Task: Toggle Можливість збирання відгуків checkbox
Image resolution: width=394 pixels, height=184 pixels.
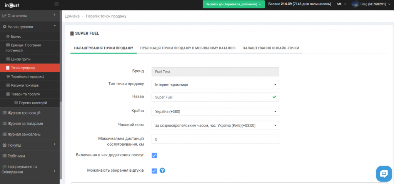Action: click(154, 171)
